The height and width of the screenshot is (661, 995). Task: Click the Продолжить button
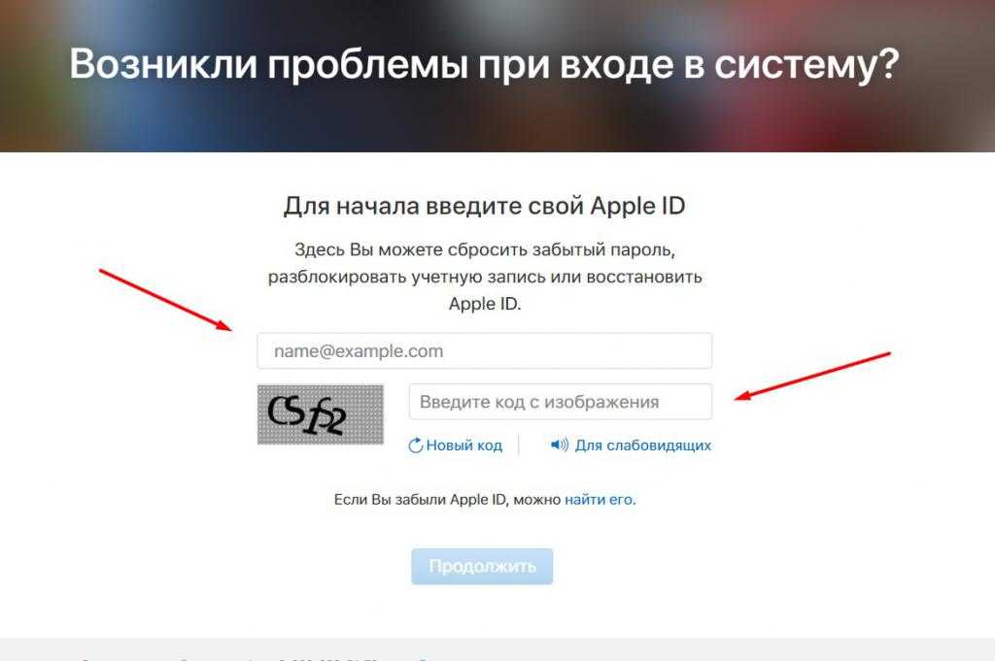coord(482,566)
